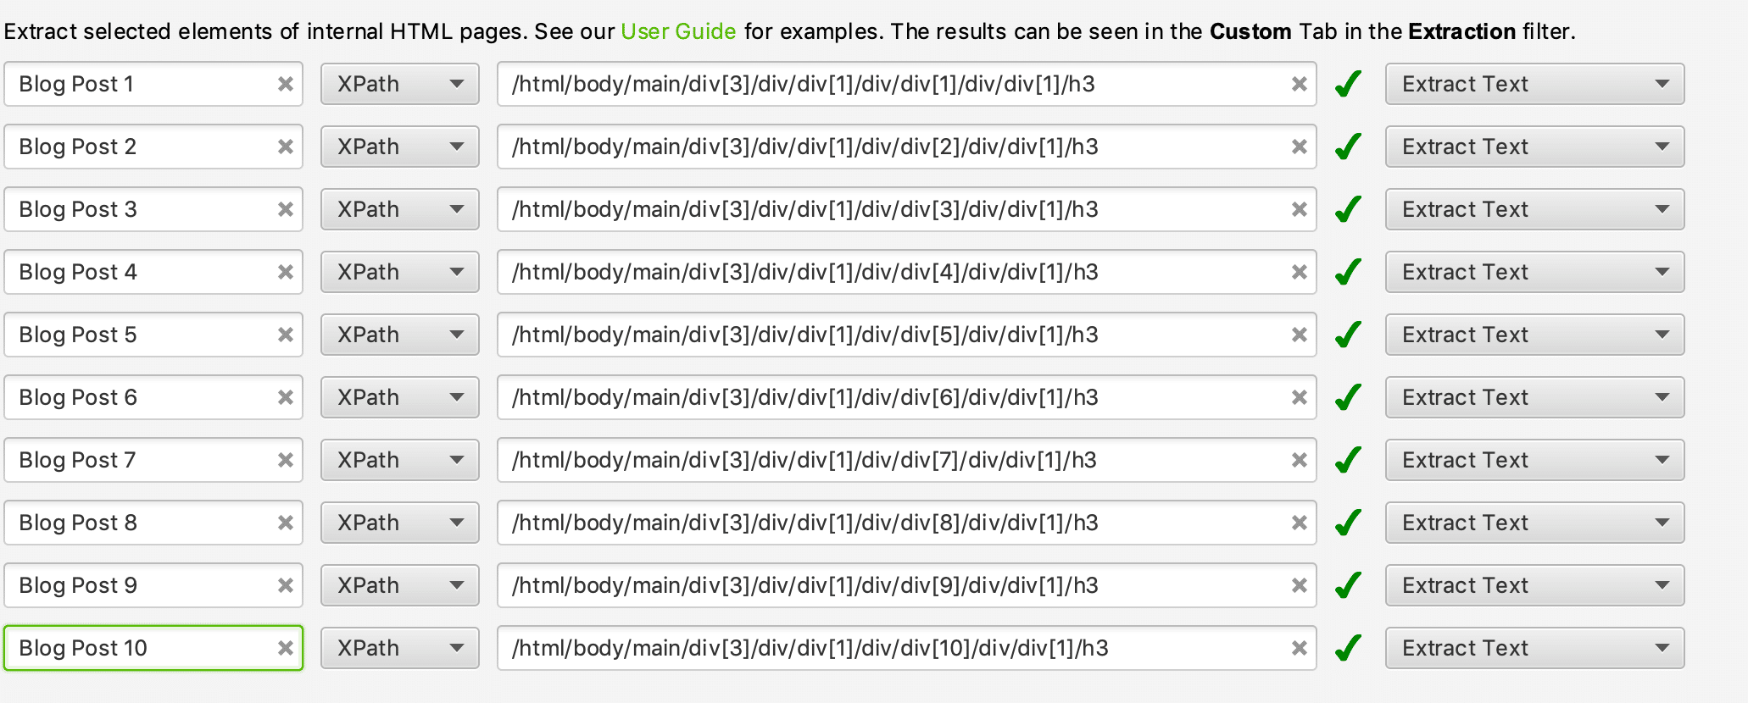
Task: Click green validation checkmark for Blog Post 3
Action: [x=1348, y=208]
